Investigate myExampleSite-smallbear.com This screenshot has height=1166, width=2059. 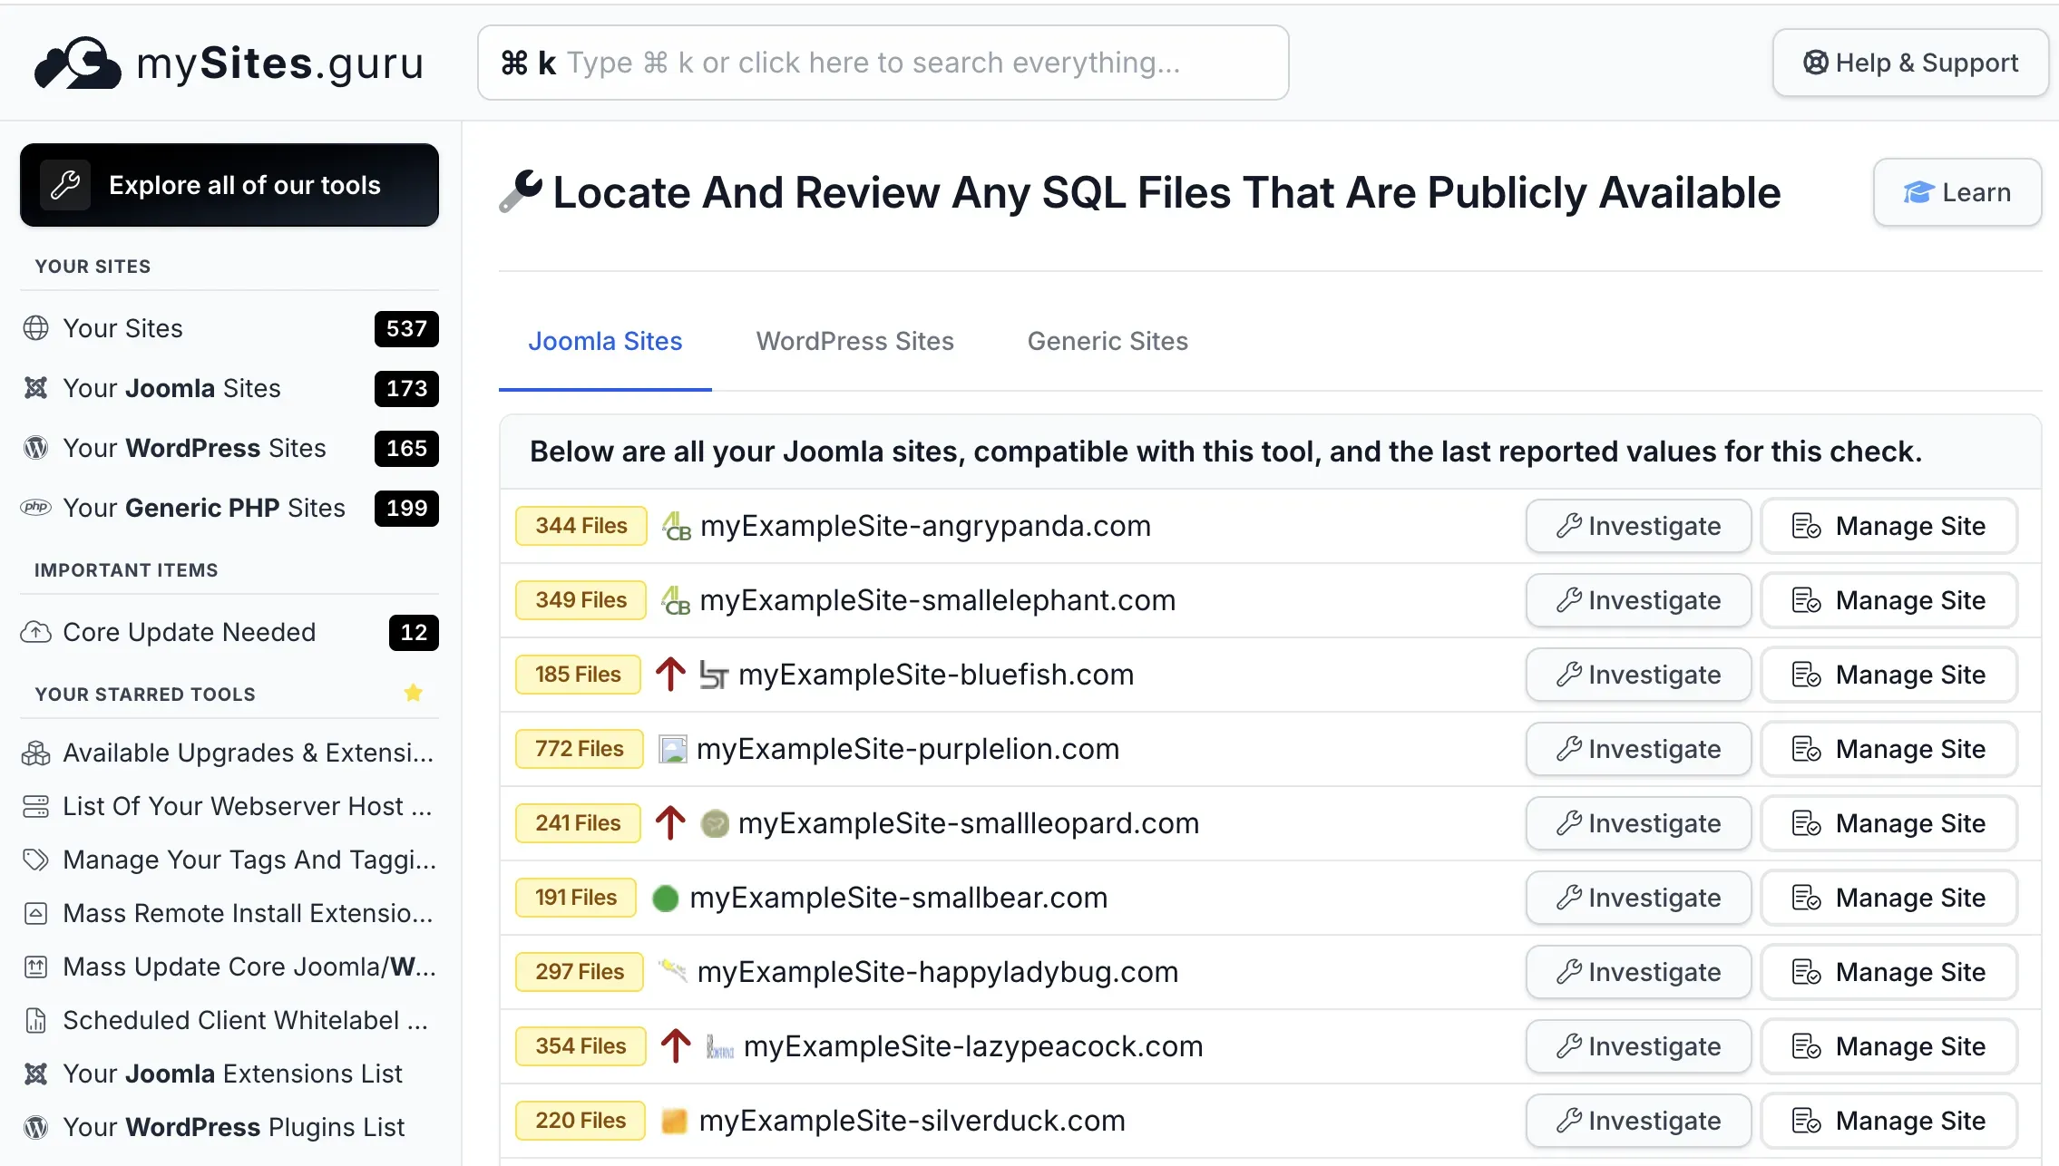coord(1637,898)
